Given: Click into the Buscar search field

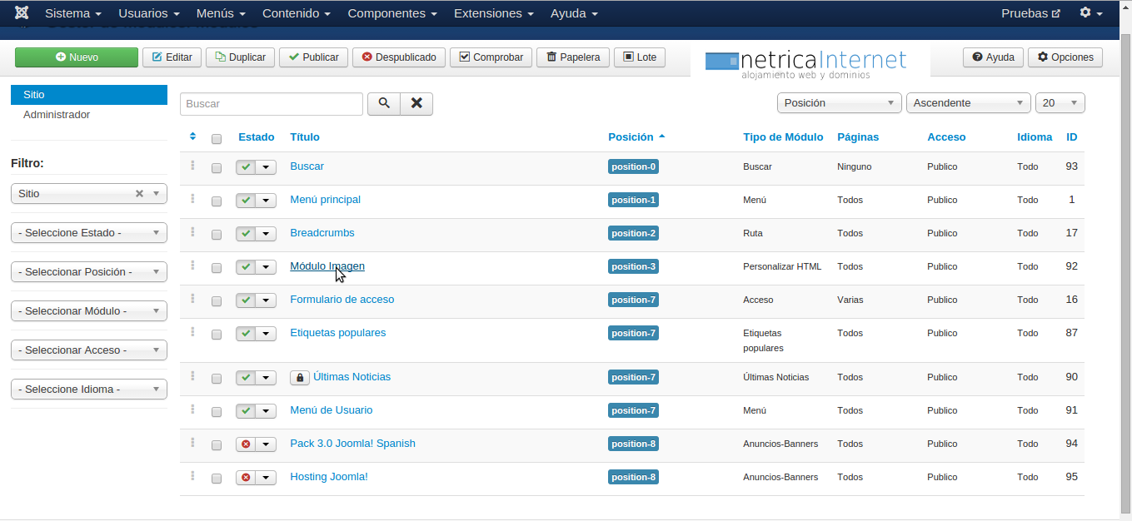Looking at the screenshot, I should tap(271, 104).
